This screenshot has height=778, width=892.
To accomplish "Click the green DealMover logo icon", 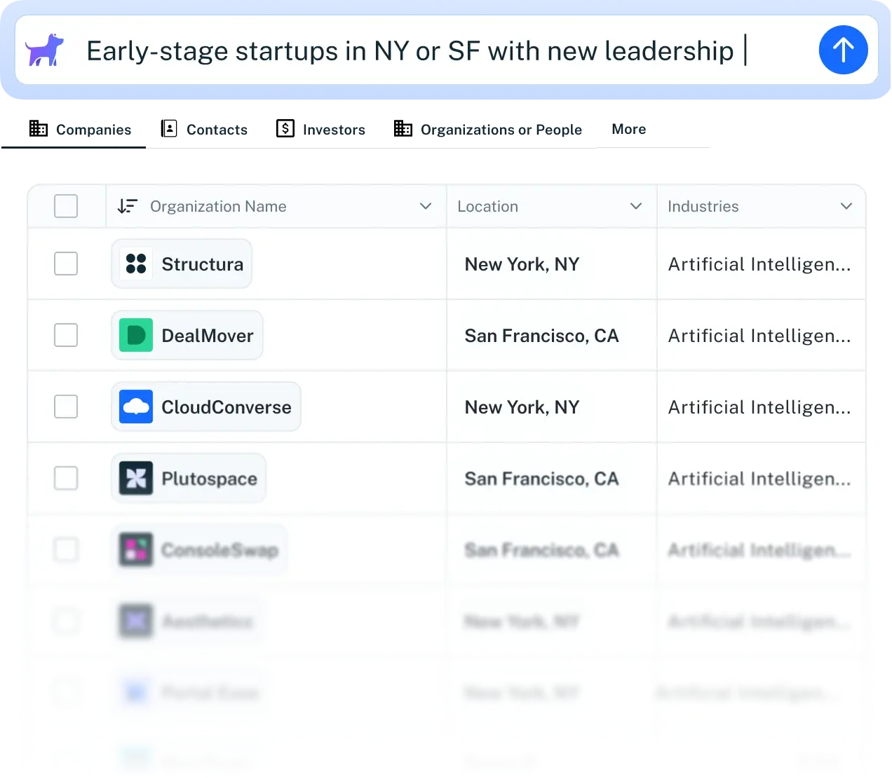I will click(x=135, y=335).
